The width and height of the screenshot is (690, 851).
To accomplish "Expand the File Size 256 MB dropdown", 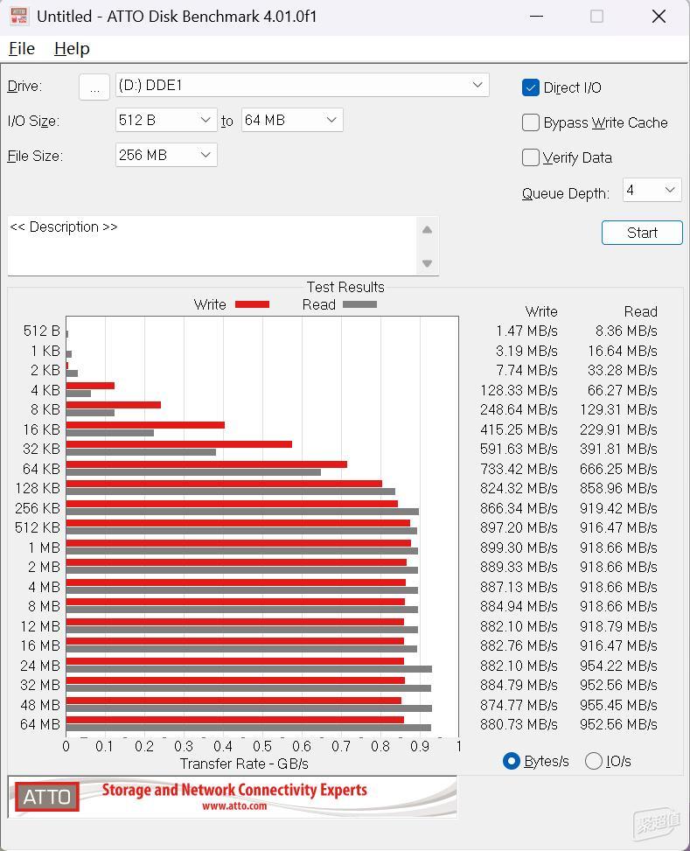I will click(x=166, y=155).
